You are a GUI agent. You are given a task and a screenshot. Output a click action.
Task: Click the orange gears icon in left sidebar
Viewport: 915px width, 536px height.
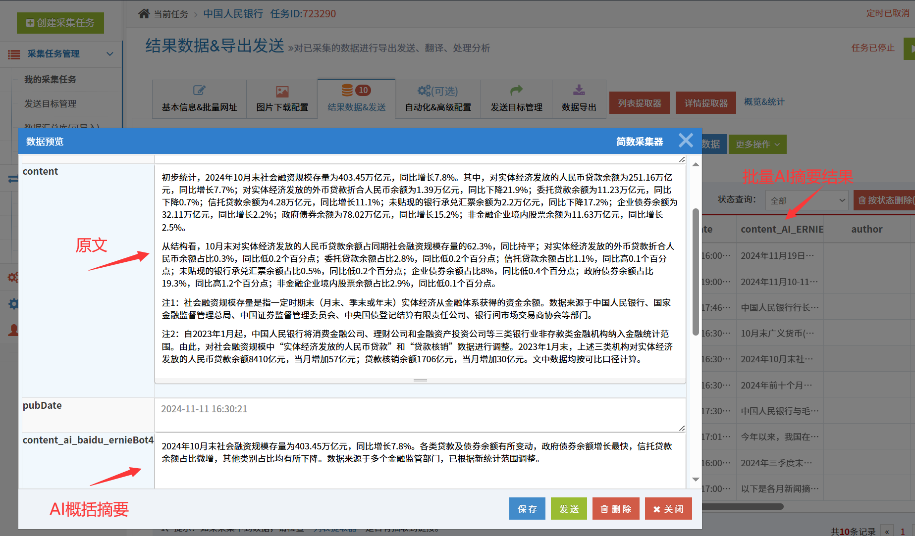click(x=13, y=277)
